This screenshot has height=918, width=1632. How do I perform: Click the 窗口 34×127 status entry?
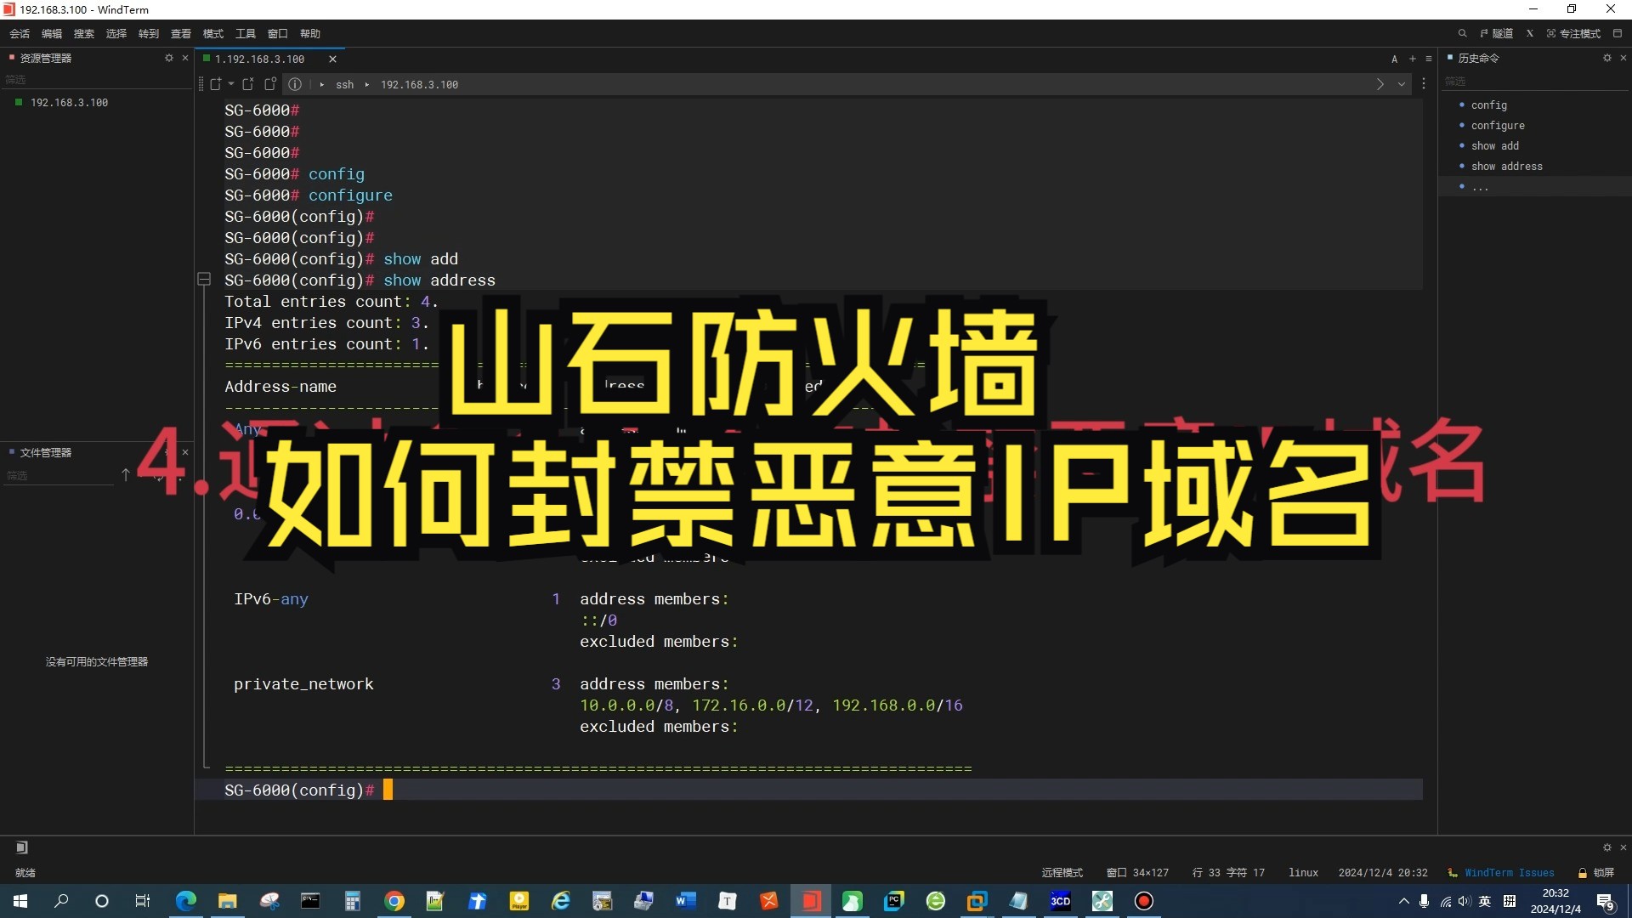1137,873
